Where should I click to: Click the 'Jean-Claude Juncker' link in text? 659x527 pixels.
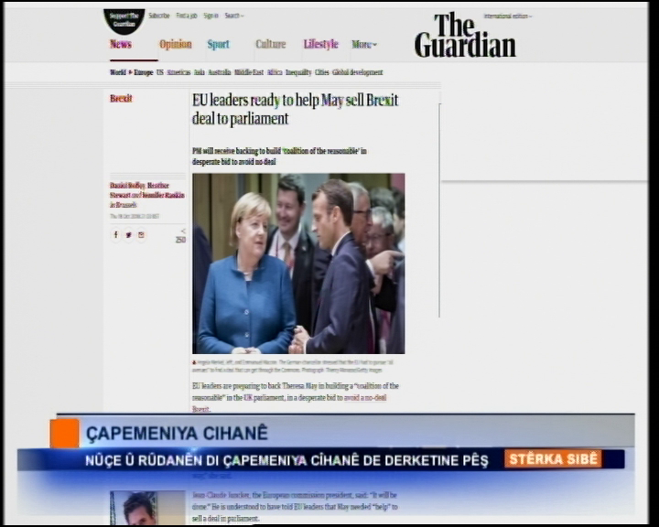click(x=221, y=495)
